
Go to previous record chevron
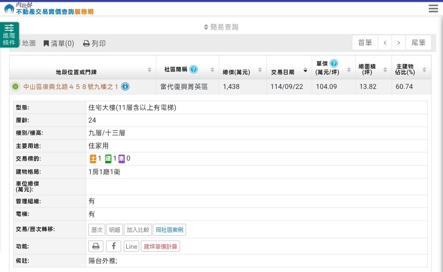385,43
